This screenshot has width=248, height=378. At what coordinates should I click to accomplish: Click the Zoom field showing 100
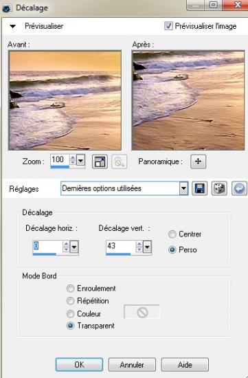[x=60, y=159]
